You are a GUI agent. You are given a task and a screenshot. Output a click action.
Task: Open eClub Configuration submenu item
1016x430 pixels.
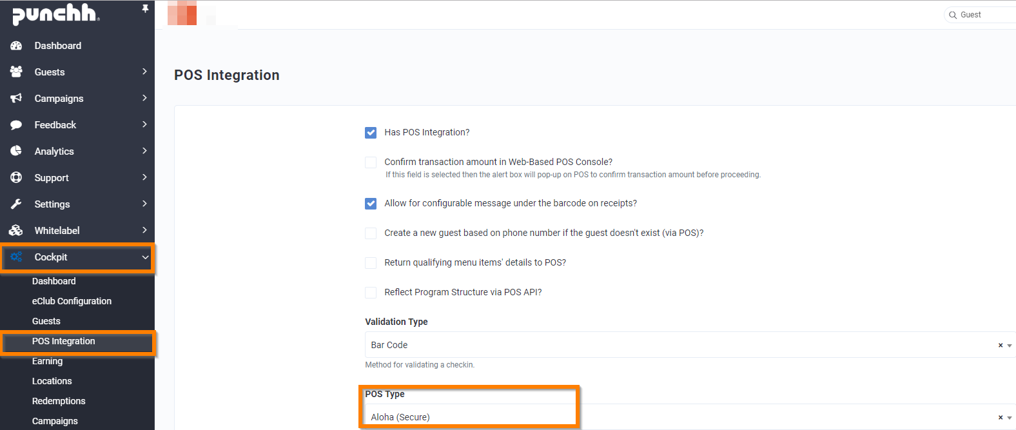[x=72, y=301]
